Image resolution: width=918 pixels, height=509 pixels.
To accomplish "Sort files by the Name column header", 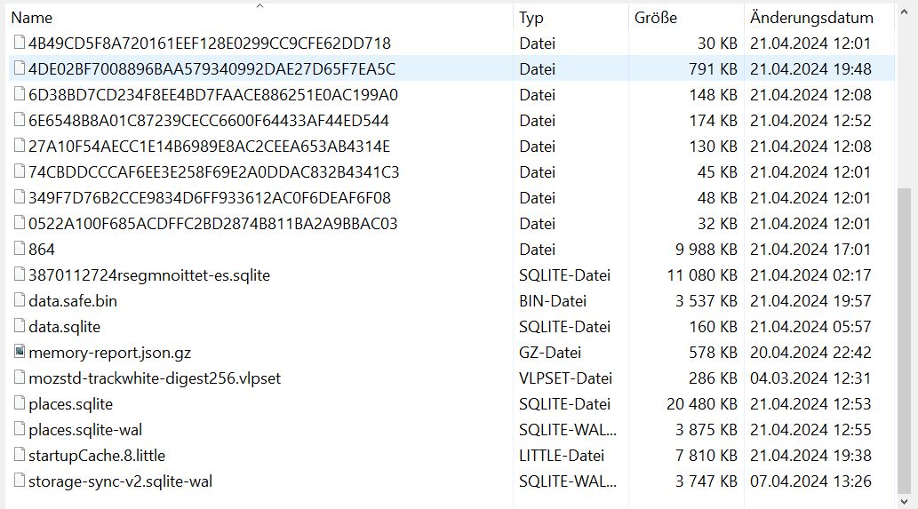I will [x=32, y=18].
